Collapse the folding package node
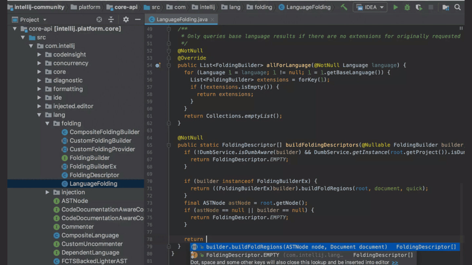Viewport: 472px width, 265px height. click(x=48, y=123)
